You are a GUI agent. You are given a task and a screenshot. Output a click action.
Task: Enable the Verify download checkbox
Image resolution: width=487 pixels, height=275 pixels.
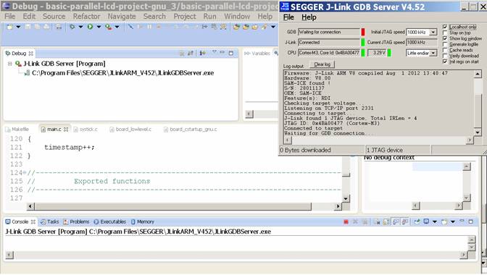[445, 56]
